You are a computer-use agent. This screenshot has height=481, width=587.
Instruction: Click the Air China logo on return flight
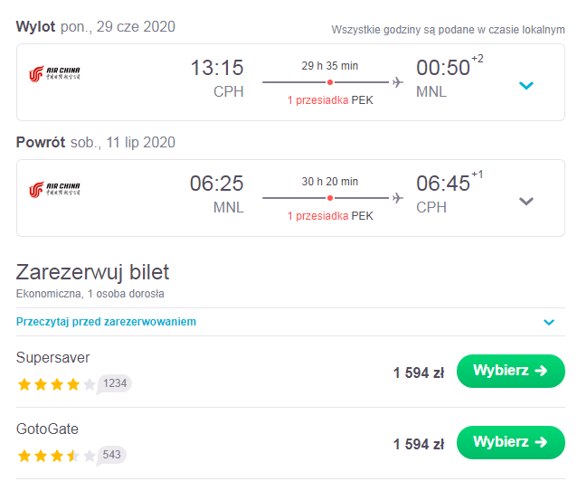click(54, 189)
